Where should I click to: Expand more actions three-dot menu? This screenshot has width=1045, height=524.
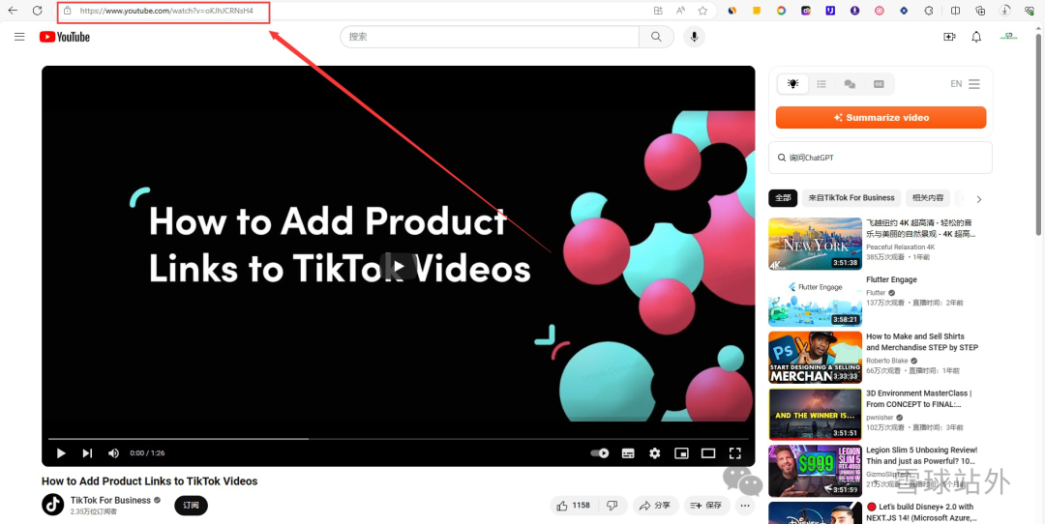745,506
